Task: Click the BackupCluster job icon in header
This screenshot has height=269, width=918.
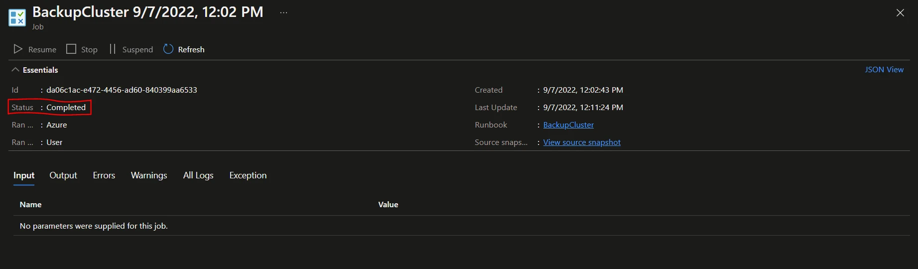Action: tap(17, 18)
